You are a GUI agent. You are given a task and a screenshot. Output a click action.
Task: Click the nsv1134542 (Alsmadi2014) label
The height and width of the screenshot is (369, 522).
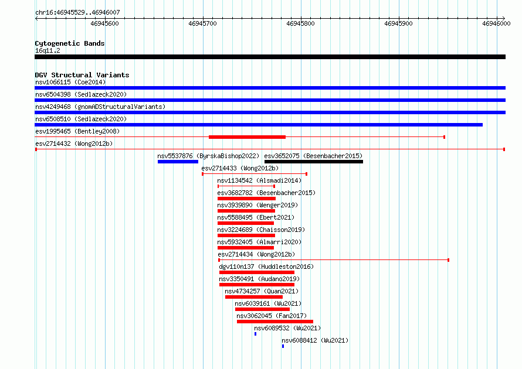259,180
